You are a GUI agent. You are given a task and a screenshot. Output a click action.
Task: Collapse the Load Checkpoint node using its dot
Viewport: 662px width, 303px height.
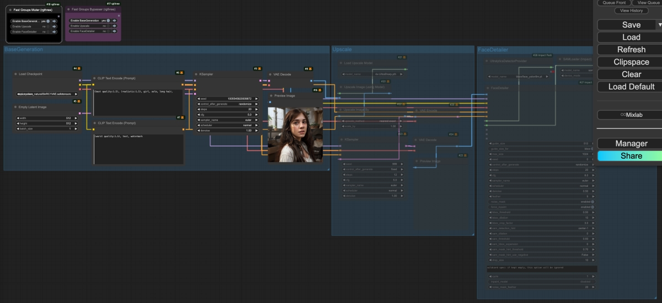(x=16, y=74)
